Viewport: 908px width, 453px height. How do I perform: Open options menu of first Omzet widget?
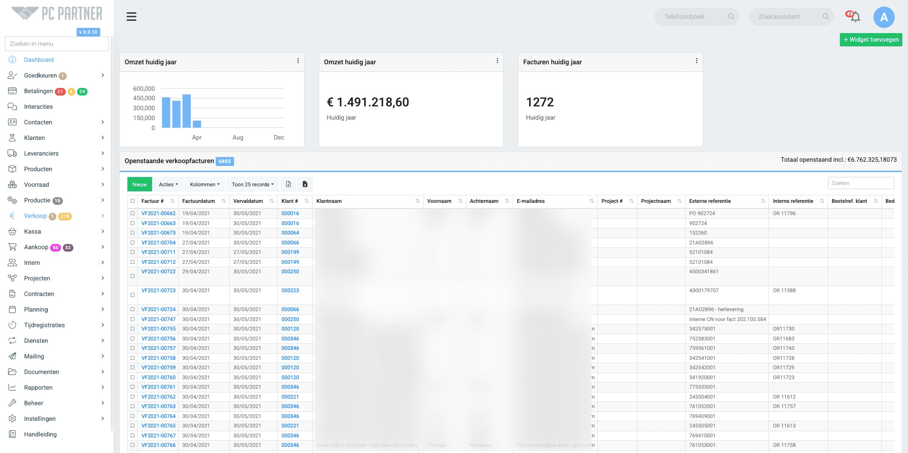tap(298, 61)
